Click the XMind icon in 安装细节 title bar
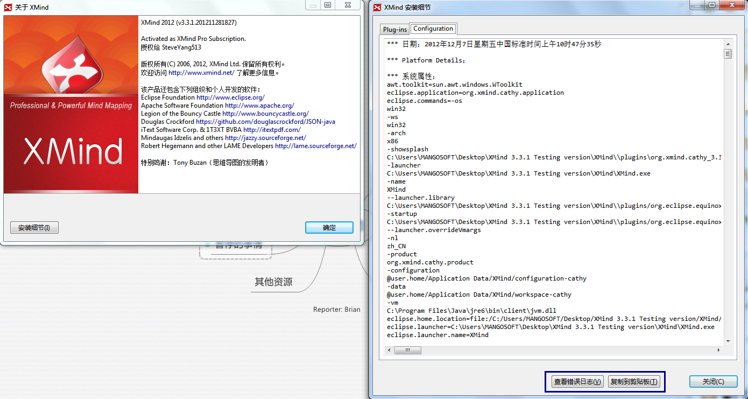 point(377,7)
